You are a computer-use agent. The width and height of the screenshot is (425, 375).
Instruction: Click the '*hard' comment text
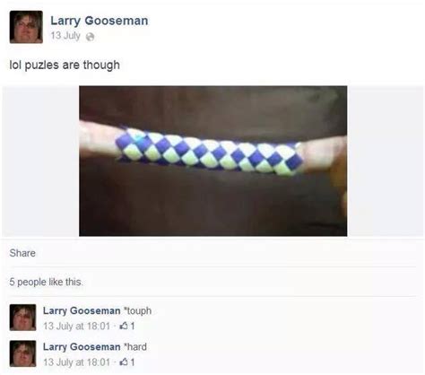[135, 347]
